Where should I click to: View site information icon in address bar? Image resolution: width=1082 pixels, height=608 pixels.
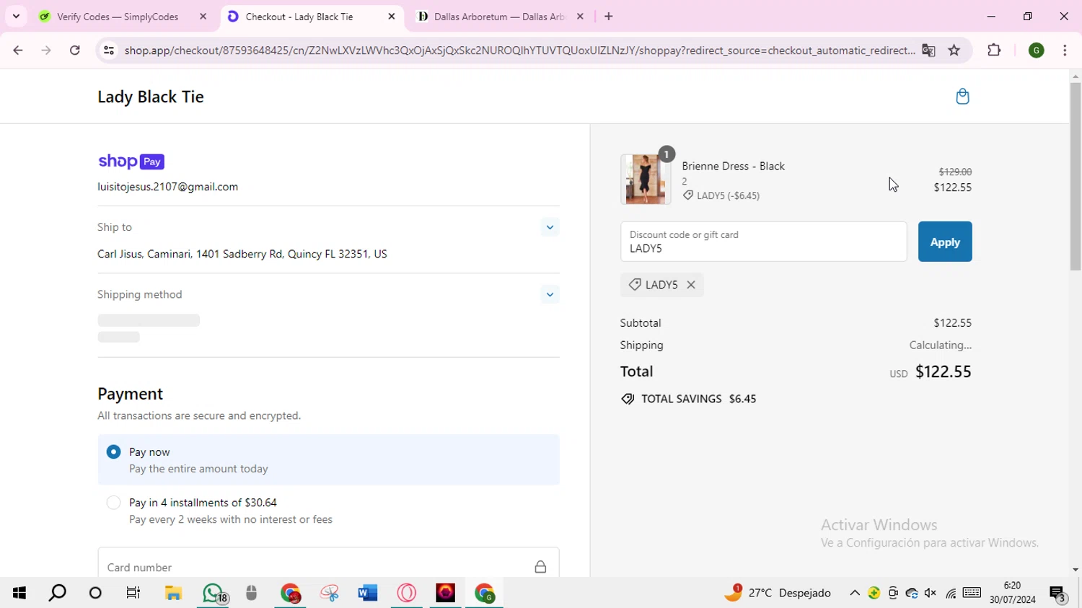tap(109, 50)
